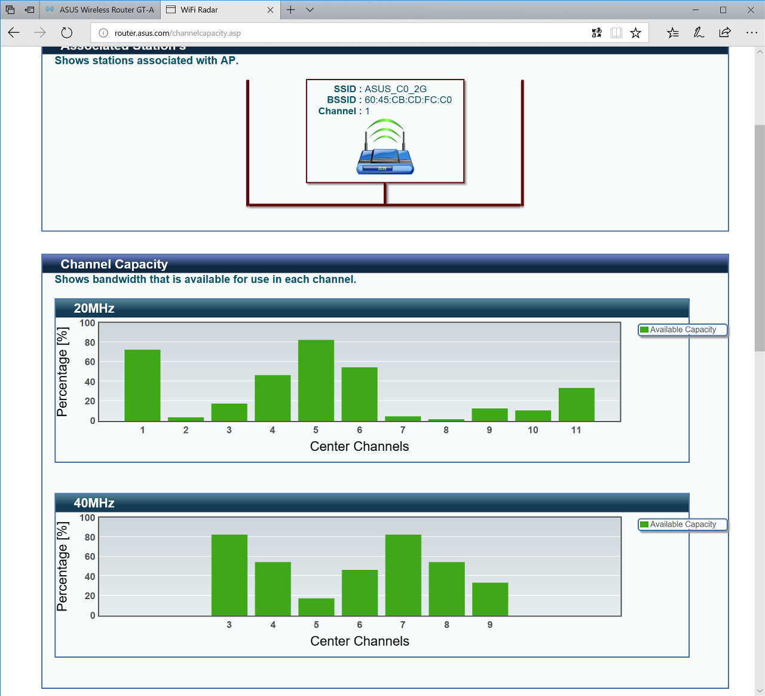Open the Favorites hub icon
Screen dimensions: 765x696
click(x=673, y=33)
